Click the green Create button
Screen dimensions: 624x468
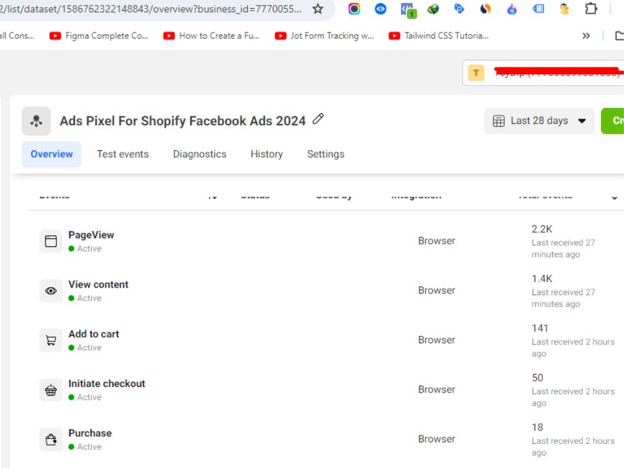[613, 120]
